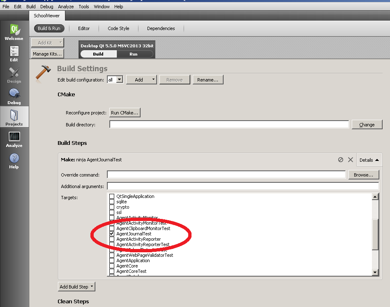Check the AgentCoreTest target
390x307 pixels.
click(x=112, y=271)
